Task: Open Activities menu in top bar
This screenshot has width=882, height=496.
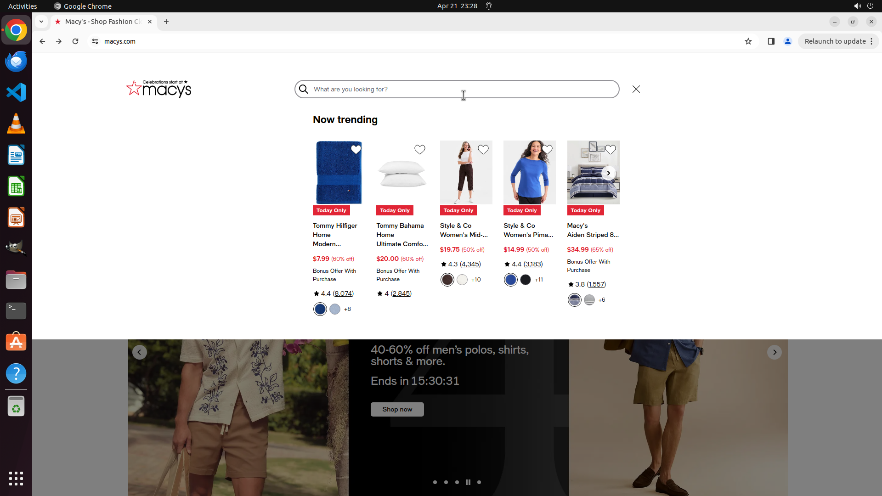Action: [23, 6]
